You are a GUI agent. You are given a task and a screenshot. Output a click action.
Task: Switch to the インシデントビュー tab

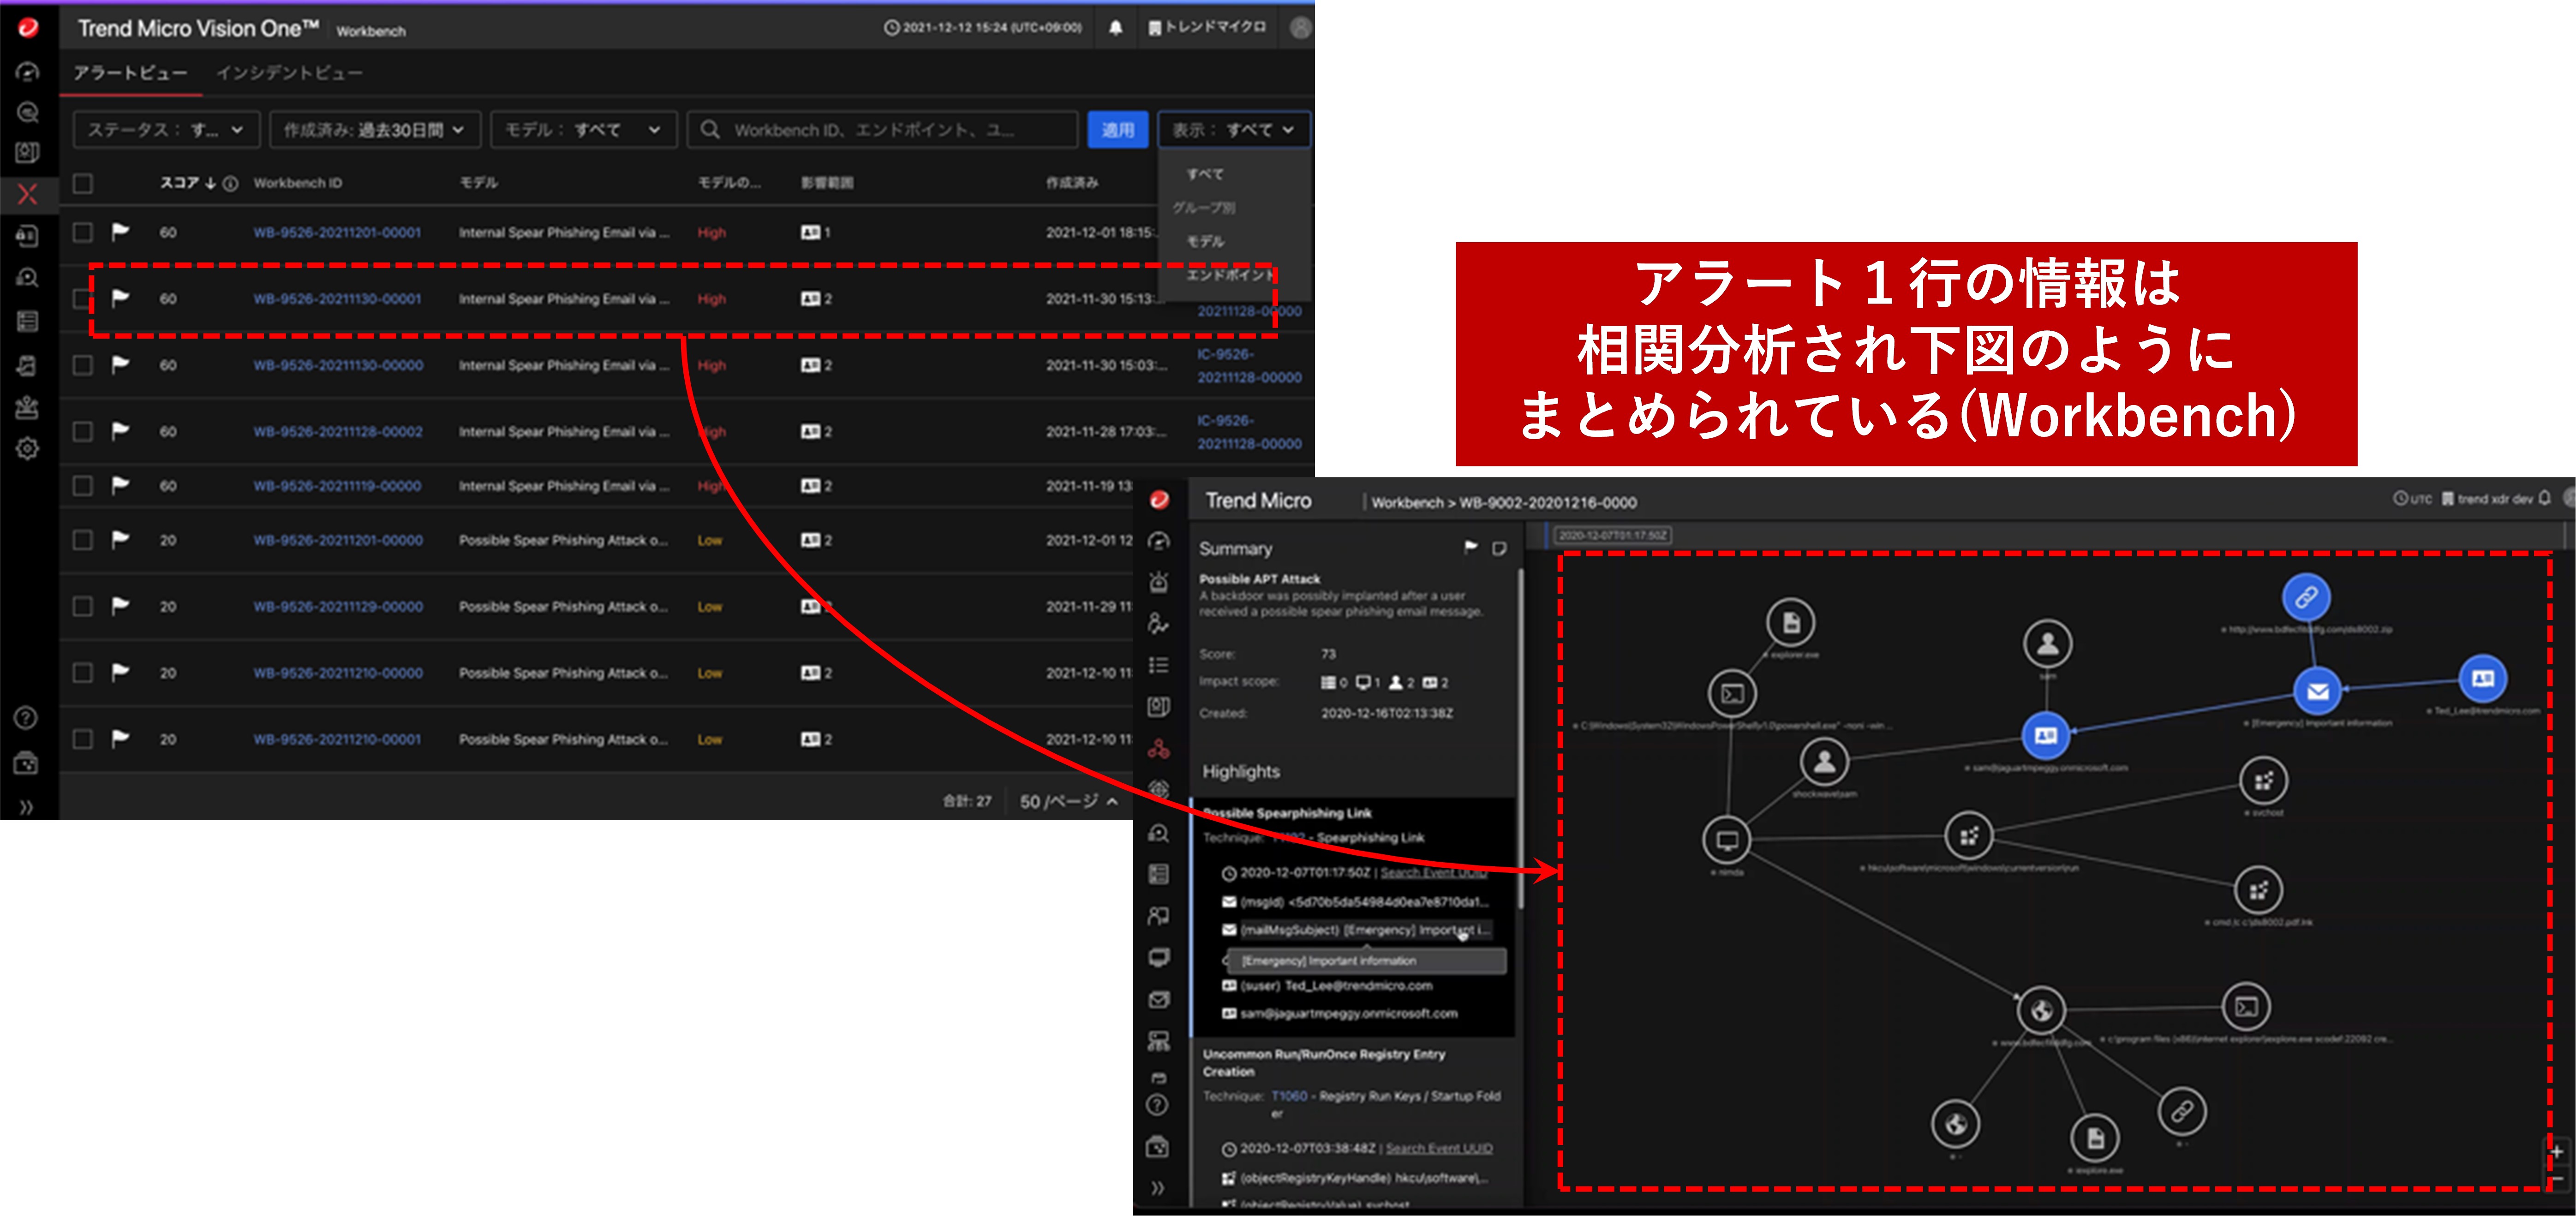click(x=290, y=73)
